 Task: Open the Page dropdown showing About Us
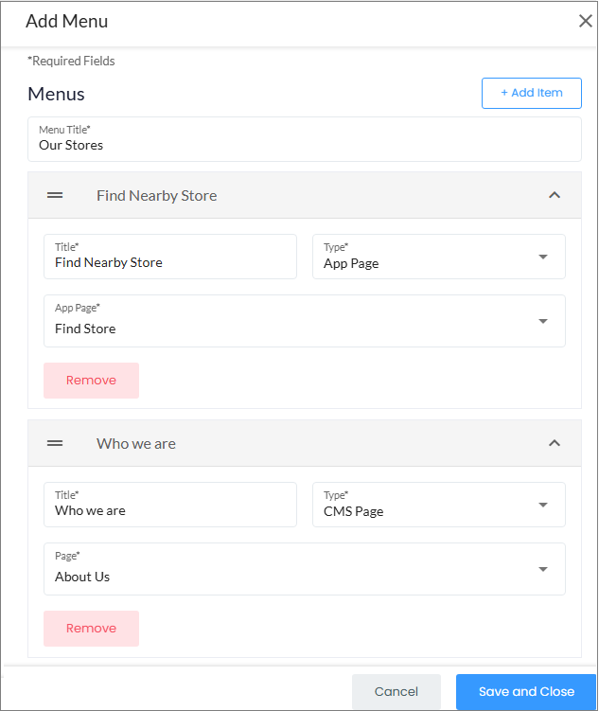304,569
